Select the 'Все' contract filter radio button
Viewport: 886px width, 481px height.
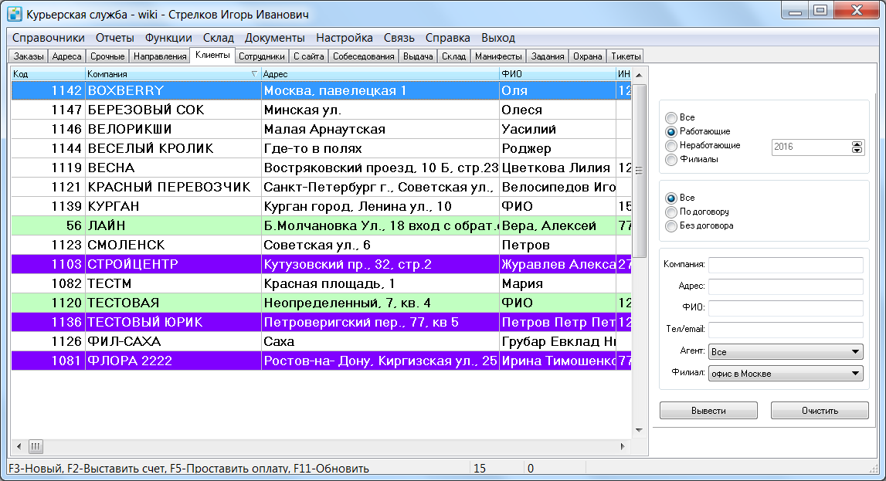tap(670, 198)
